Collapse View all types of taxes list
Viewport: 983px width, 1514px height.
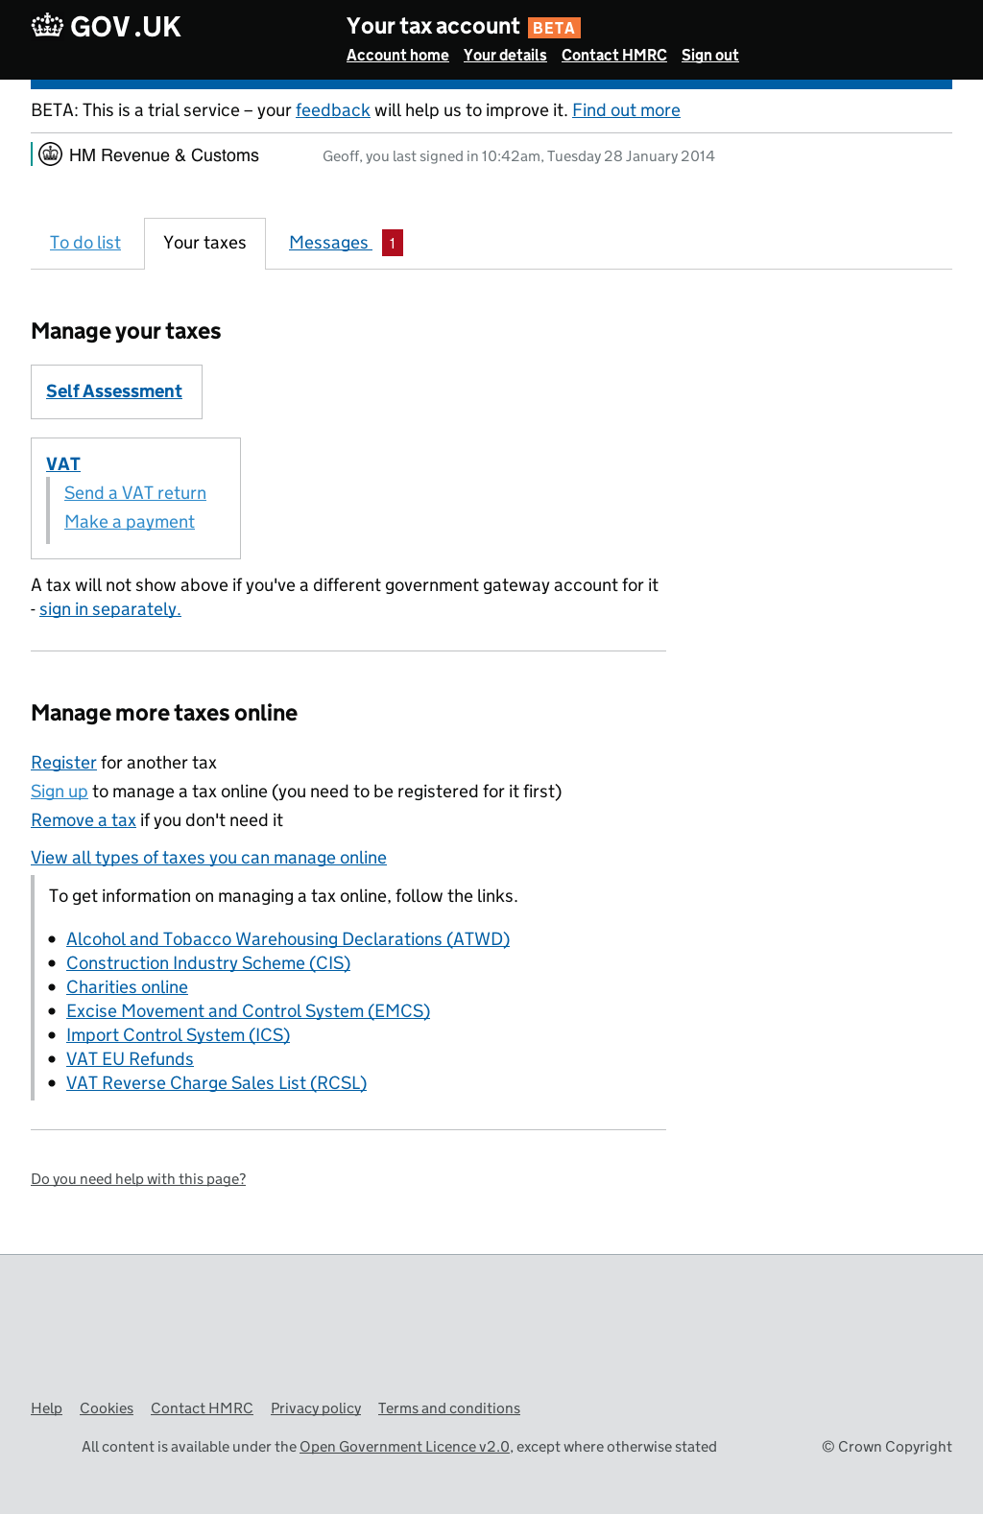pyautogui.click(x=208, y=858)
